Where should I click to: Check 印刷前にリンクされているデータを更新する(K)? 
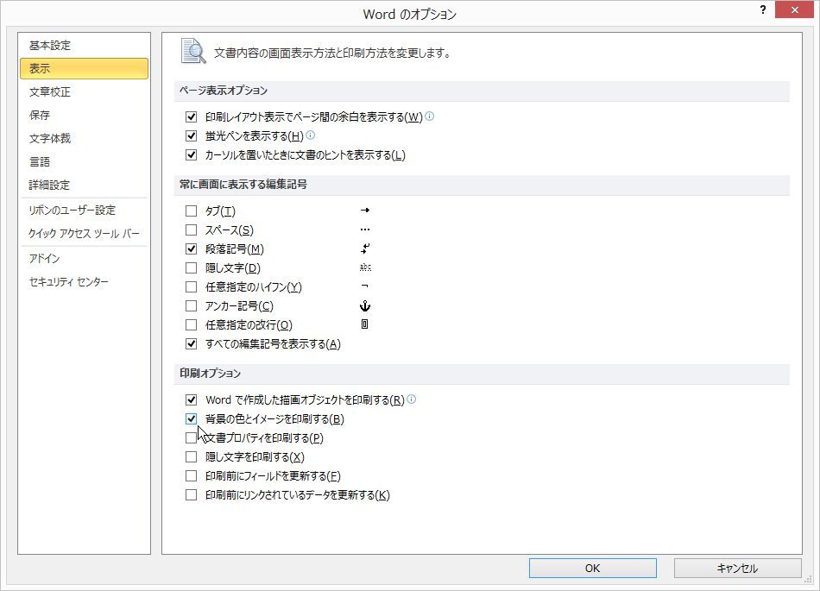[x=191, y=495]
